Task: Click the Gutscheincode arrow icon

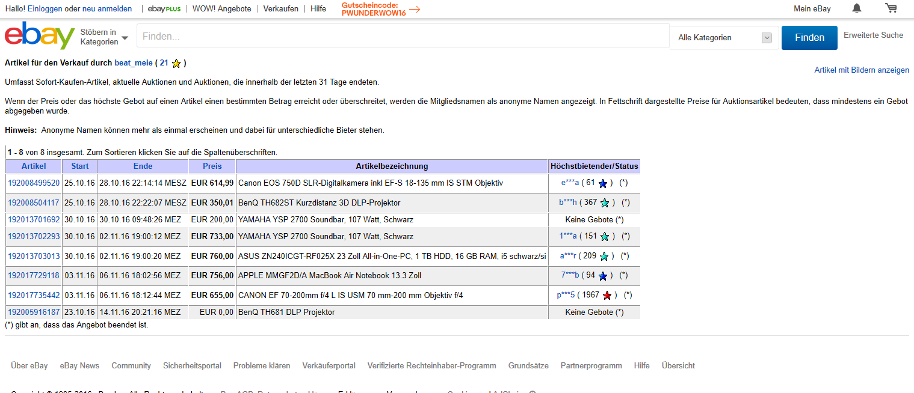Action: tap(415, 9)
